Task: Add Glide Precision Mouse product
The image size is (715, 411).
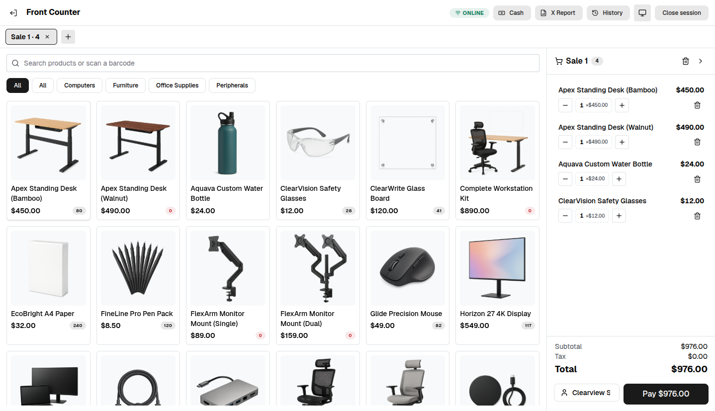Action: [x=408, y=285]
